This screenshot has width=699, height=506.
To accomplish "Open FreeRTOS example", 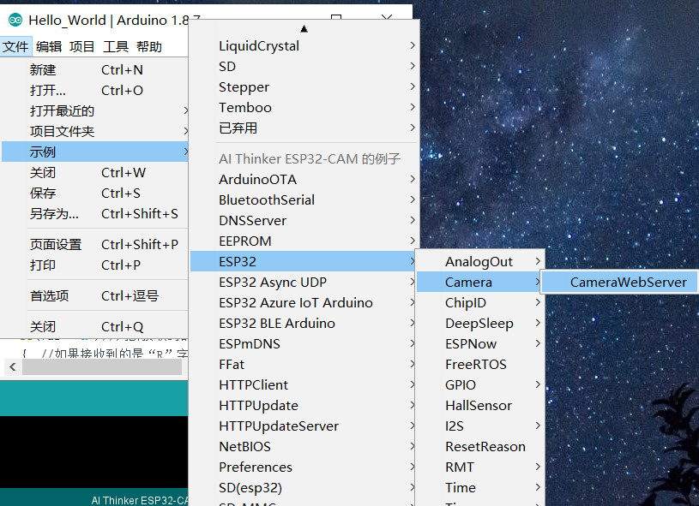I will point(479,364).
